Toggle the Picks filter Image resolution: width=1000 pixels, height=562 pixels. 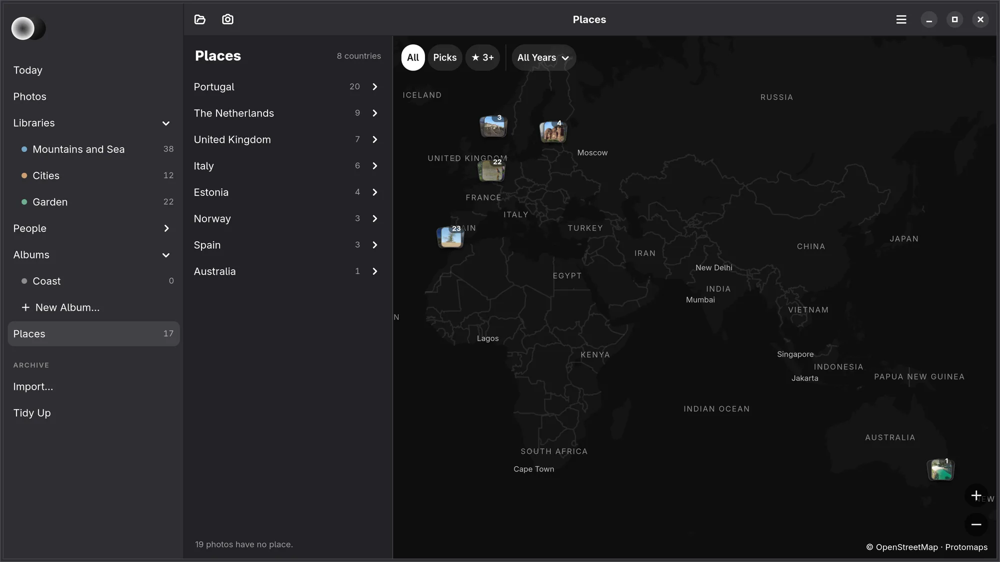[445, 58]
